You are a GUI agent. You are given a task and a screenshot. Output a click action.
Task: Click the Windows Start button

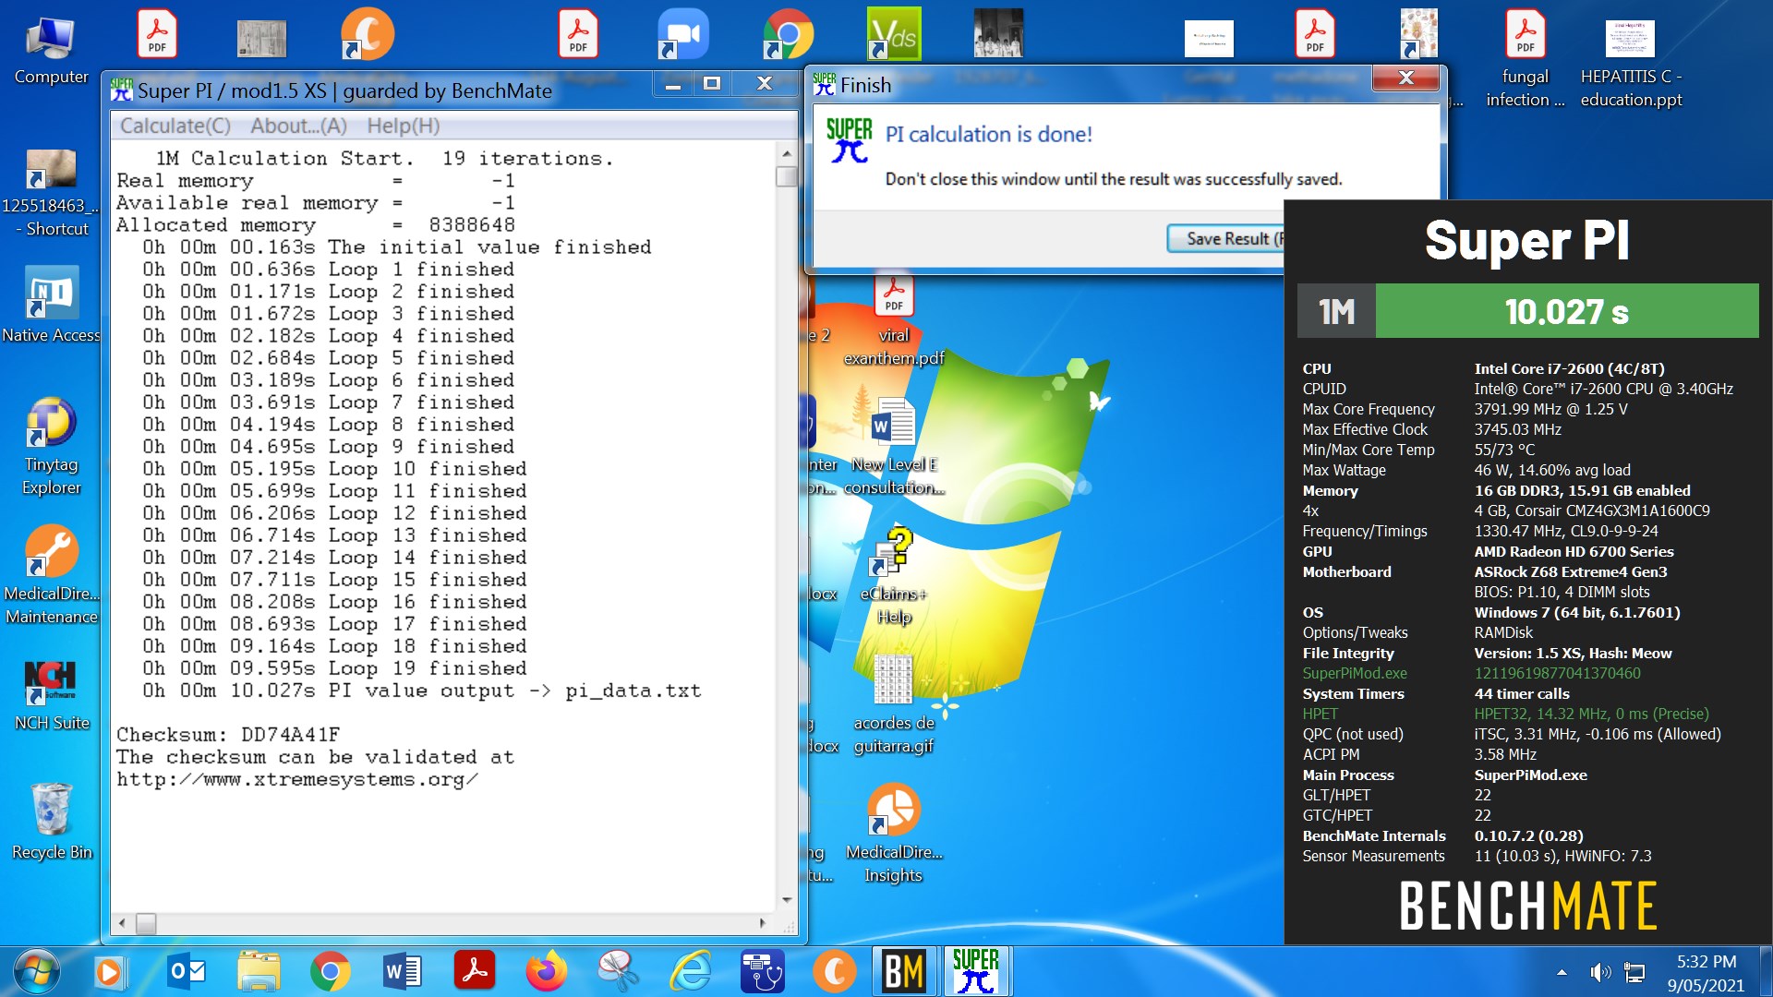coord(37,971)
